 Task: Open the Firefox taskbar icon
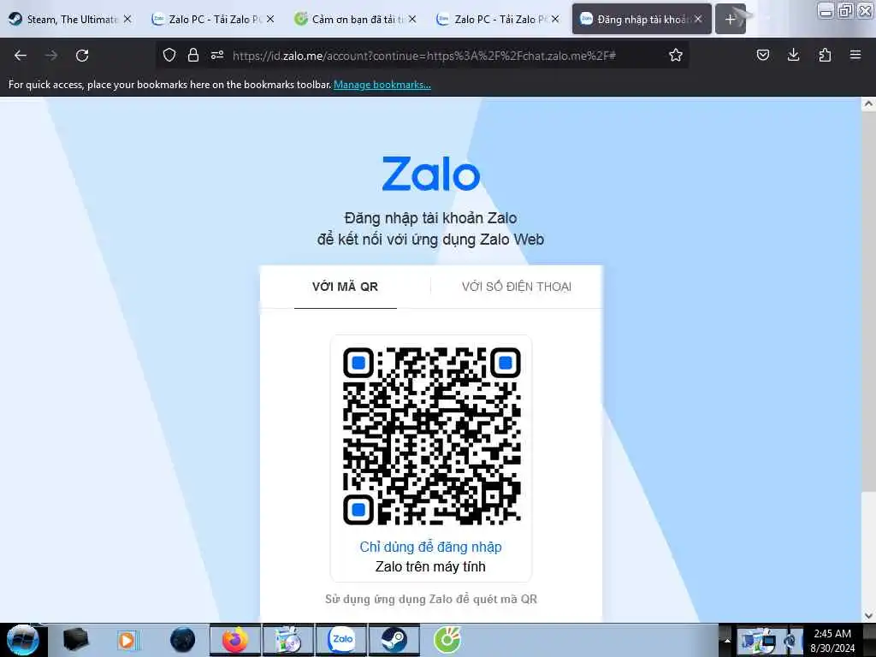pyautogui.click(x=234, y=640)
